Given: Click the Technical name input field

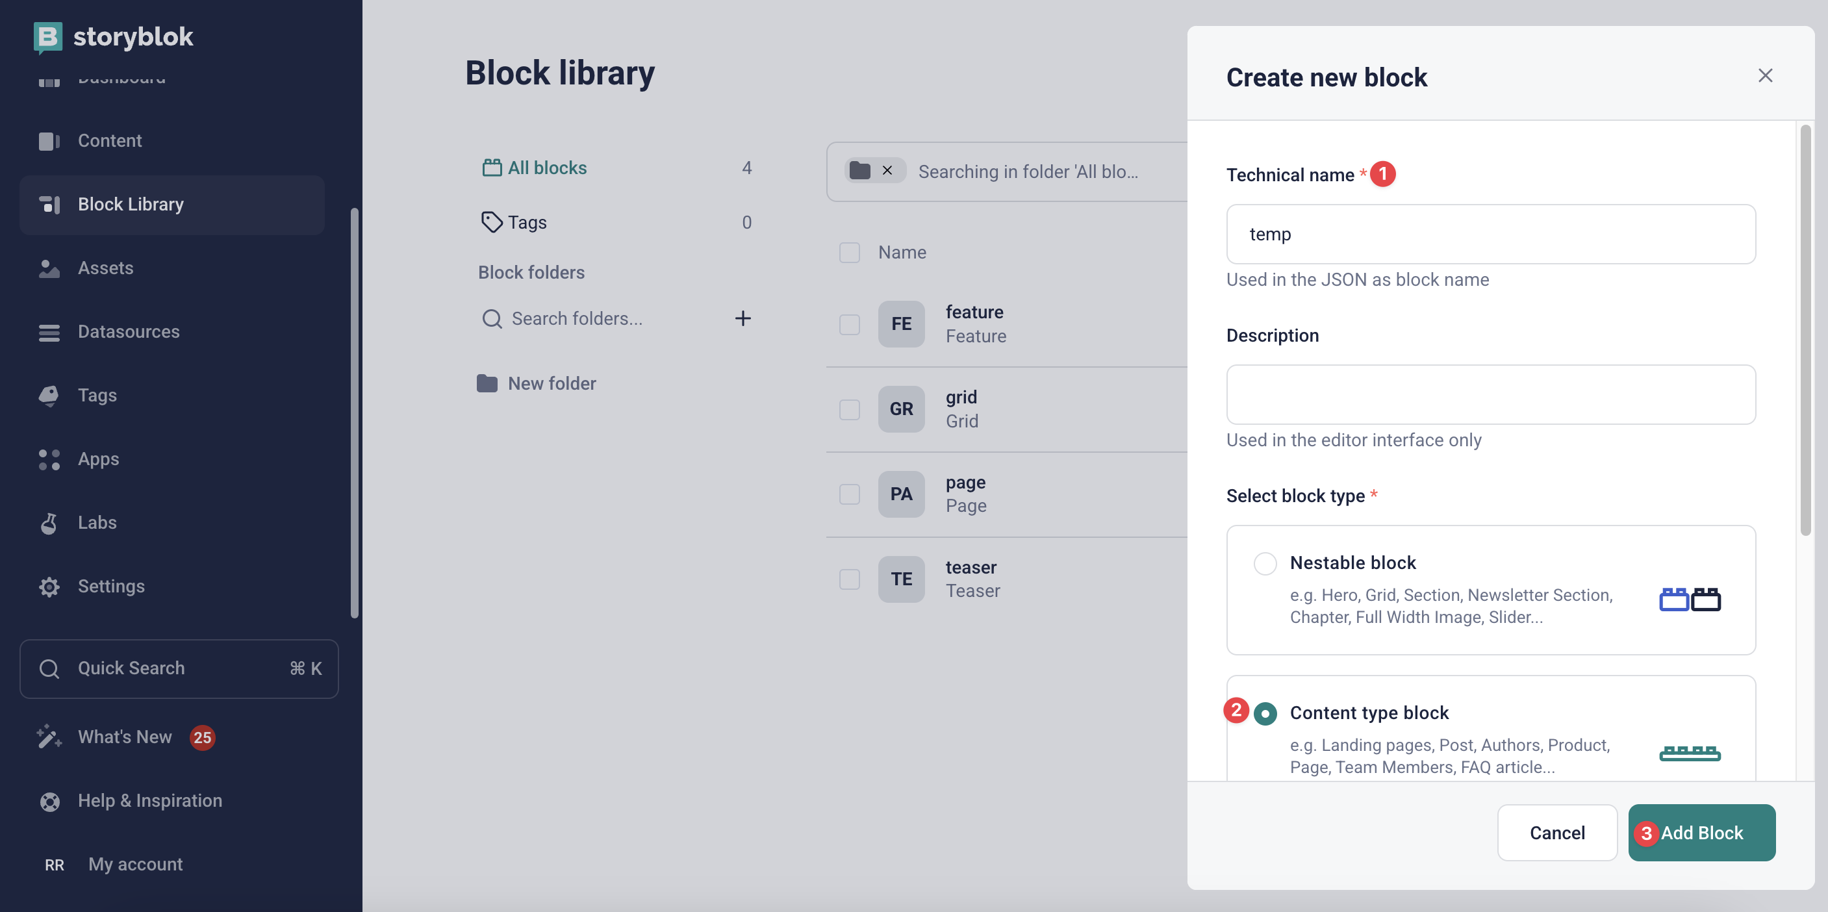Looking at the screenshot, I should pyautogui.click(x=1490, y=234).
